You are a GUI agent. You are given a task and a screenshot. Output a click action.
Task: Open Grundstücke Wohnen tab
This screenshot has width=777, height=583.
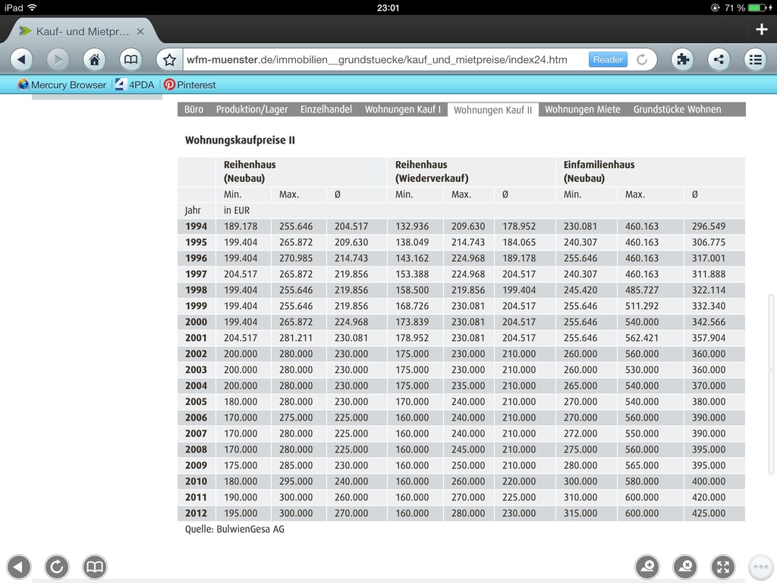677,109
